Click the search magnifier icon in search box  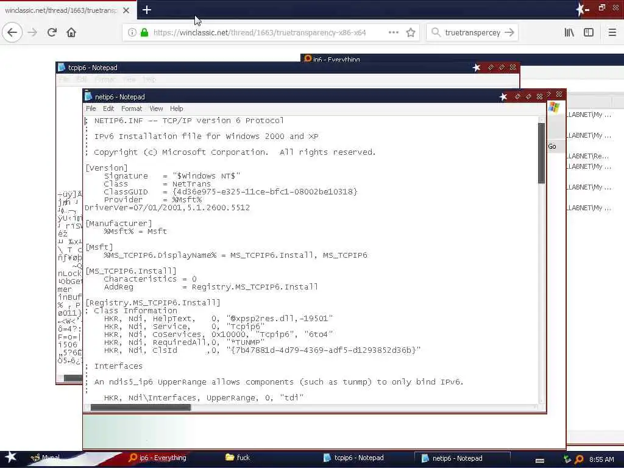click(x=436, y=32)
